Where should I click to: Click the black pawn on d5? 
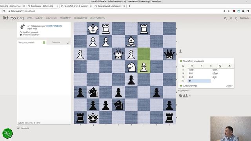tap(131, 80)
